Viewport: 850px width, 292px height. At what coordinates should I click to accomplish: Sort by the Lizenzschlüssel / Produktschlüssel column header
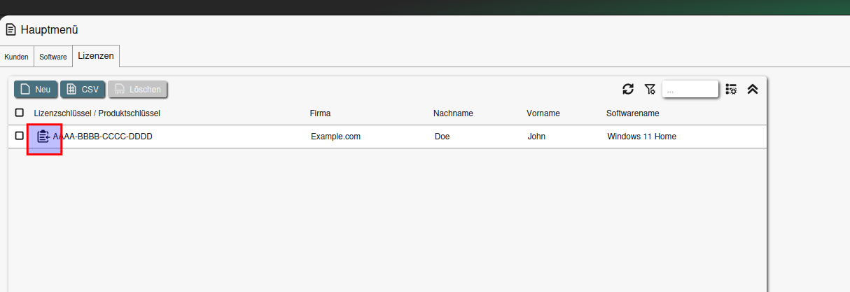pyautogui.click(x=97, y=113)
